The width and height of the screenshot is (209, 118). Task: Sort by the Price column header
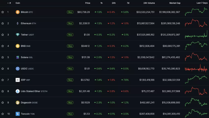[88, 3]
